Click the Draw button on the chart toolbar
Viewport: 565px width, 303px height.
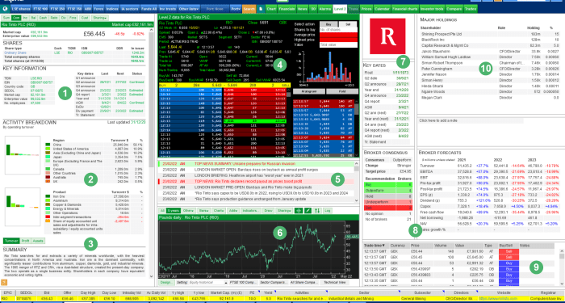point(269,210)
